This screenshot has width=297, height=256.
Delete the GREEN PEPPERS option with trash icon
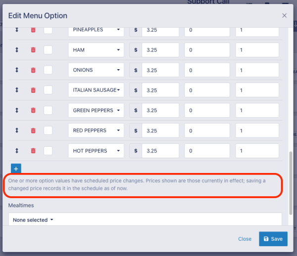click(33, 110)
